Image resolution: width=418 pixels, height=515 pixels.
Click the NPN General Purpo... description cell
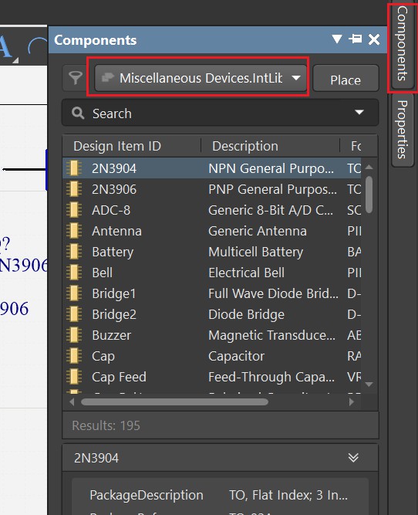[271, 168]
